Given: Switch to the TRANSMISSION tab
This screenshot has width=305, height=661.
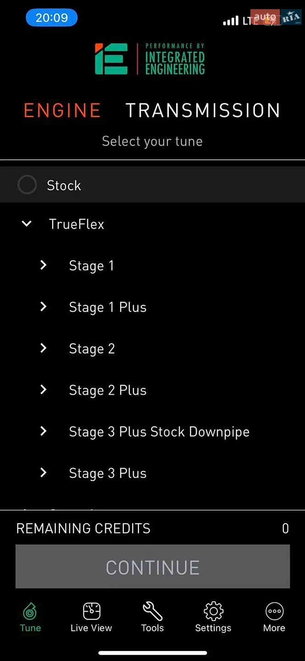Looking at the screenshot, I should tap(203, 111).
